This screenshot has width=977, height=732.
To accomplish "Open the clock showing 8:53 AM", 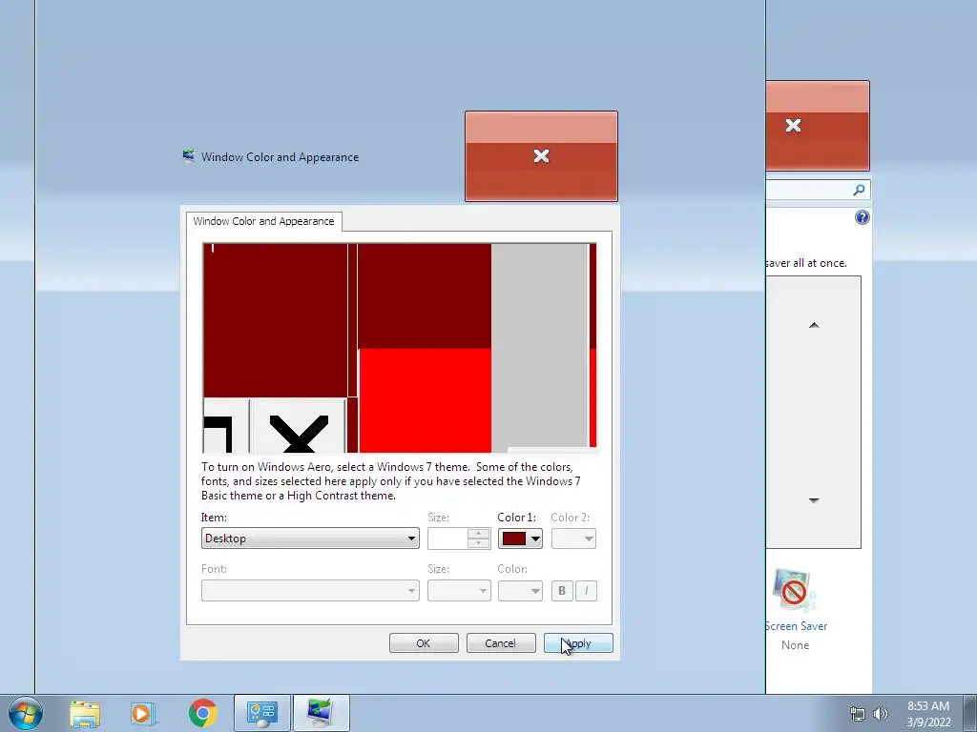I will coord(928,714).
